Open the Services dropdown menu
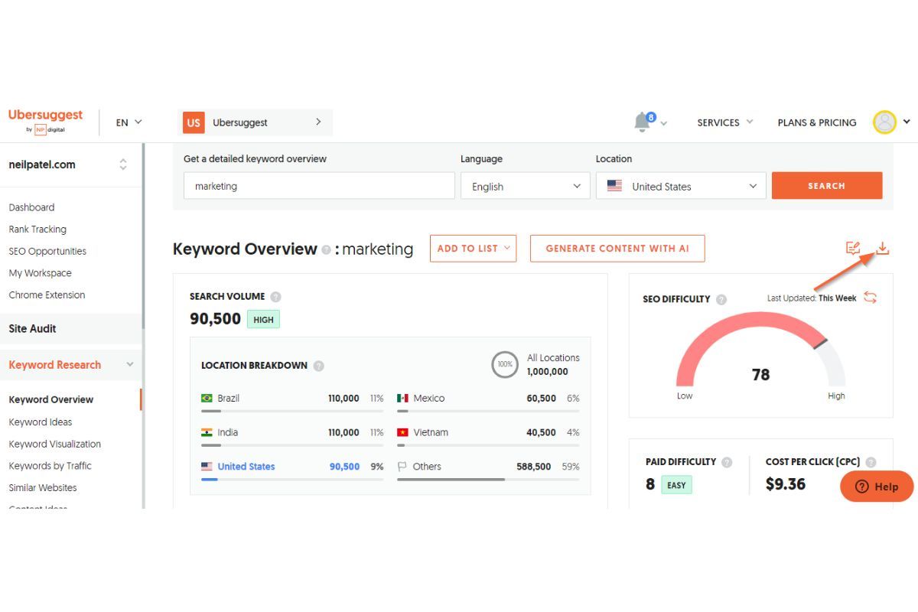This screenshot has height=612, width=918. click(x=725, y=122)
